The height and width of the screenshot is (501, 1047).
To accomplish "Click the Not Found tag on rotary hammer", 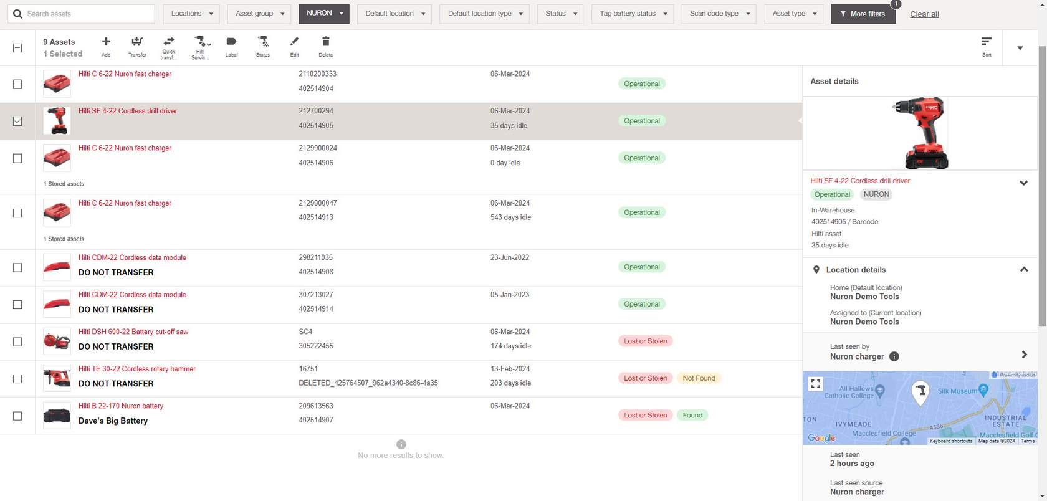I will [x=699, y=378].
